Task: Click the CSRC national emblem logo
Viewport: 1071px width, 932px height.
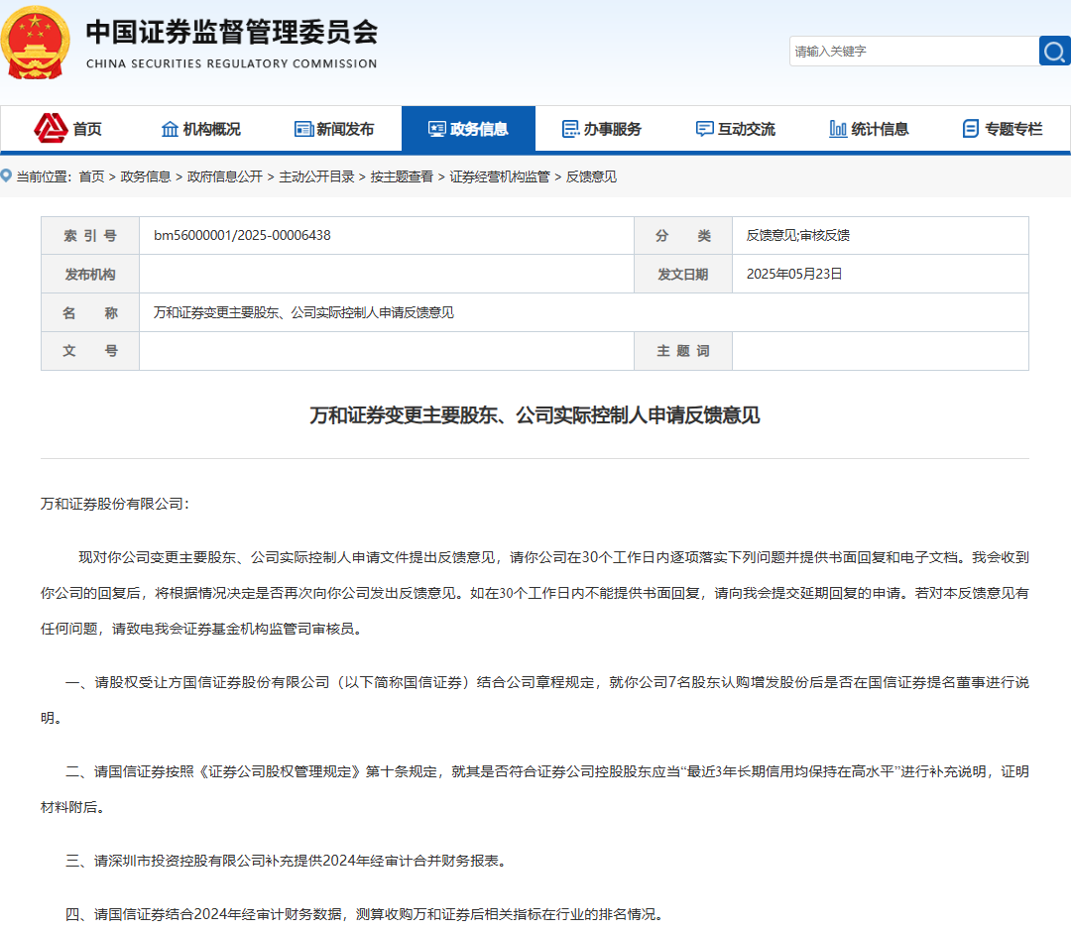Action: click(34, 43)
